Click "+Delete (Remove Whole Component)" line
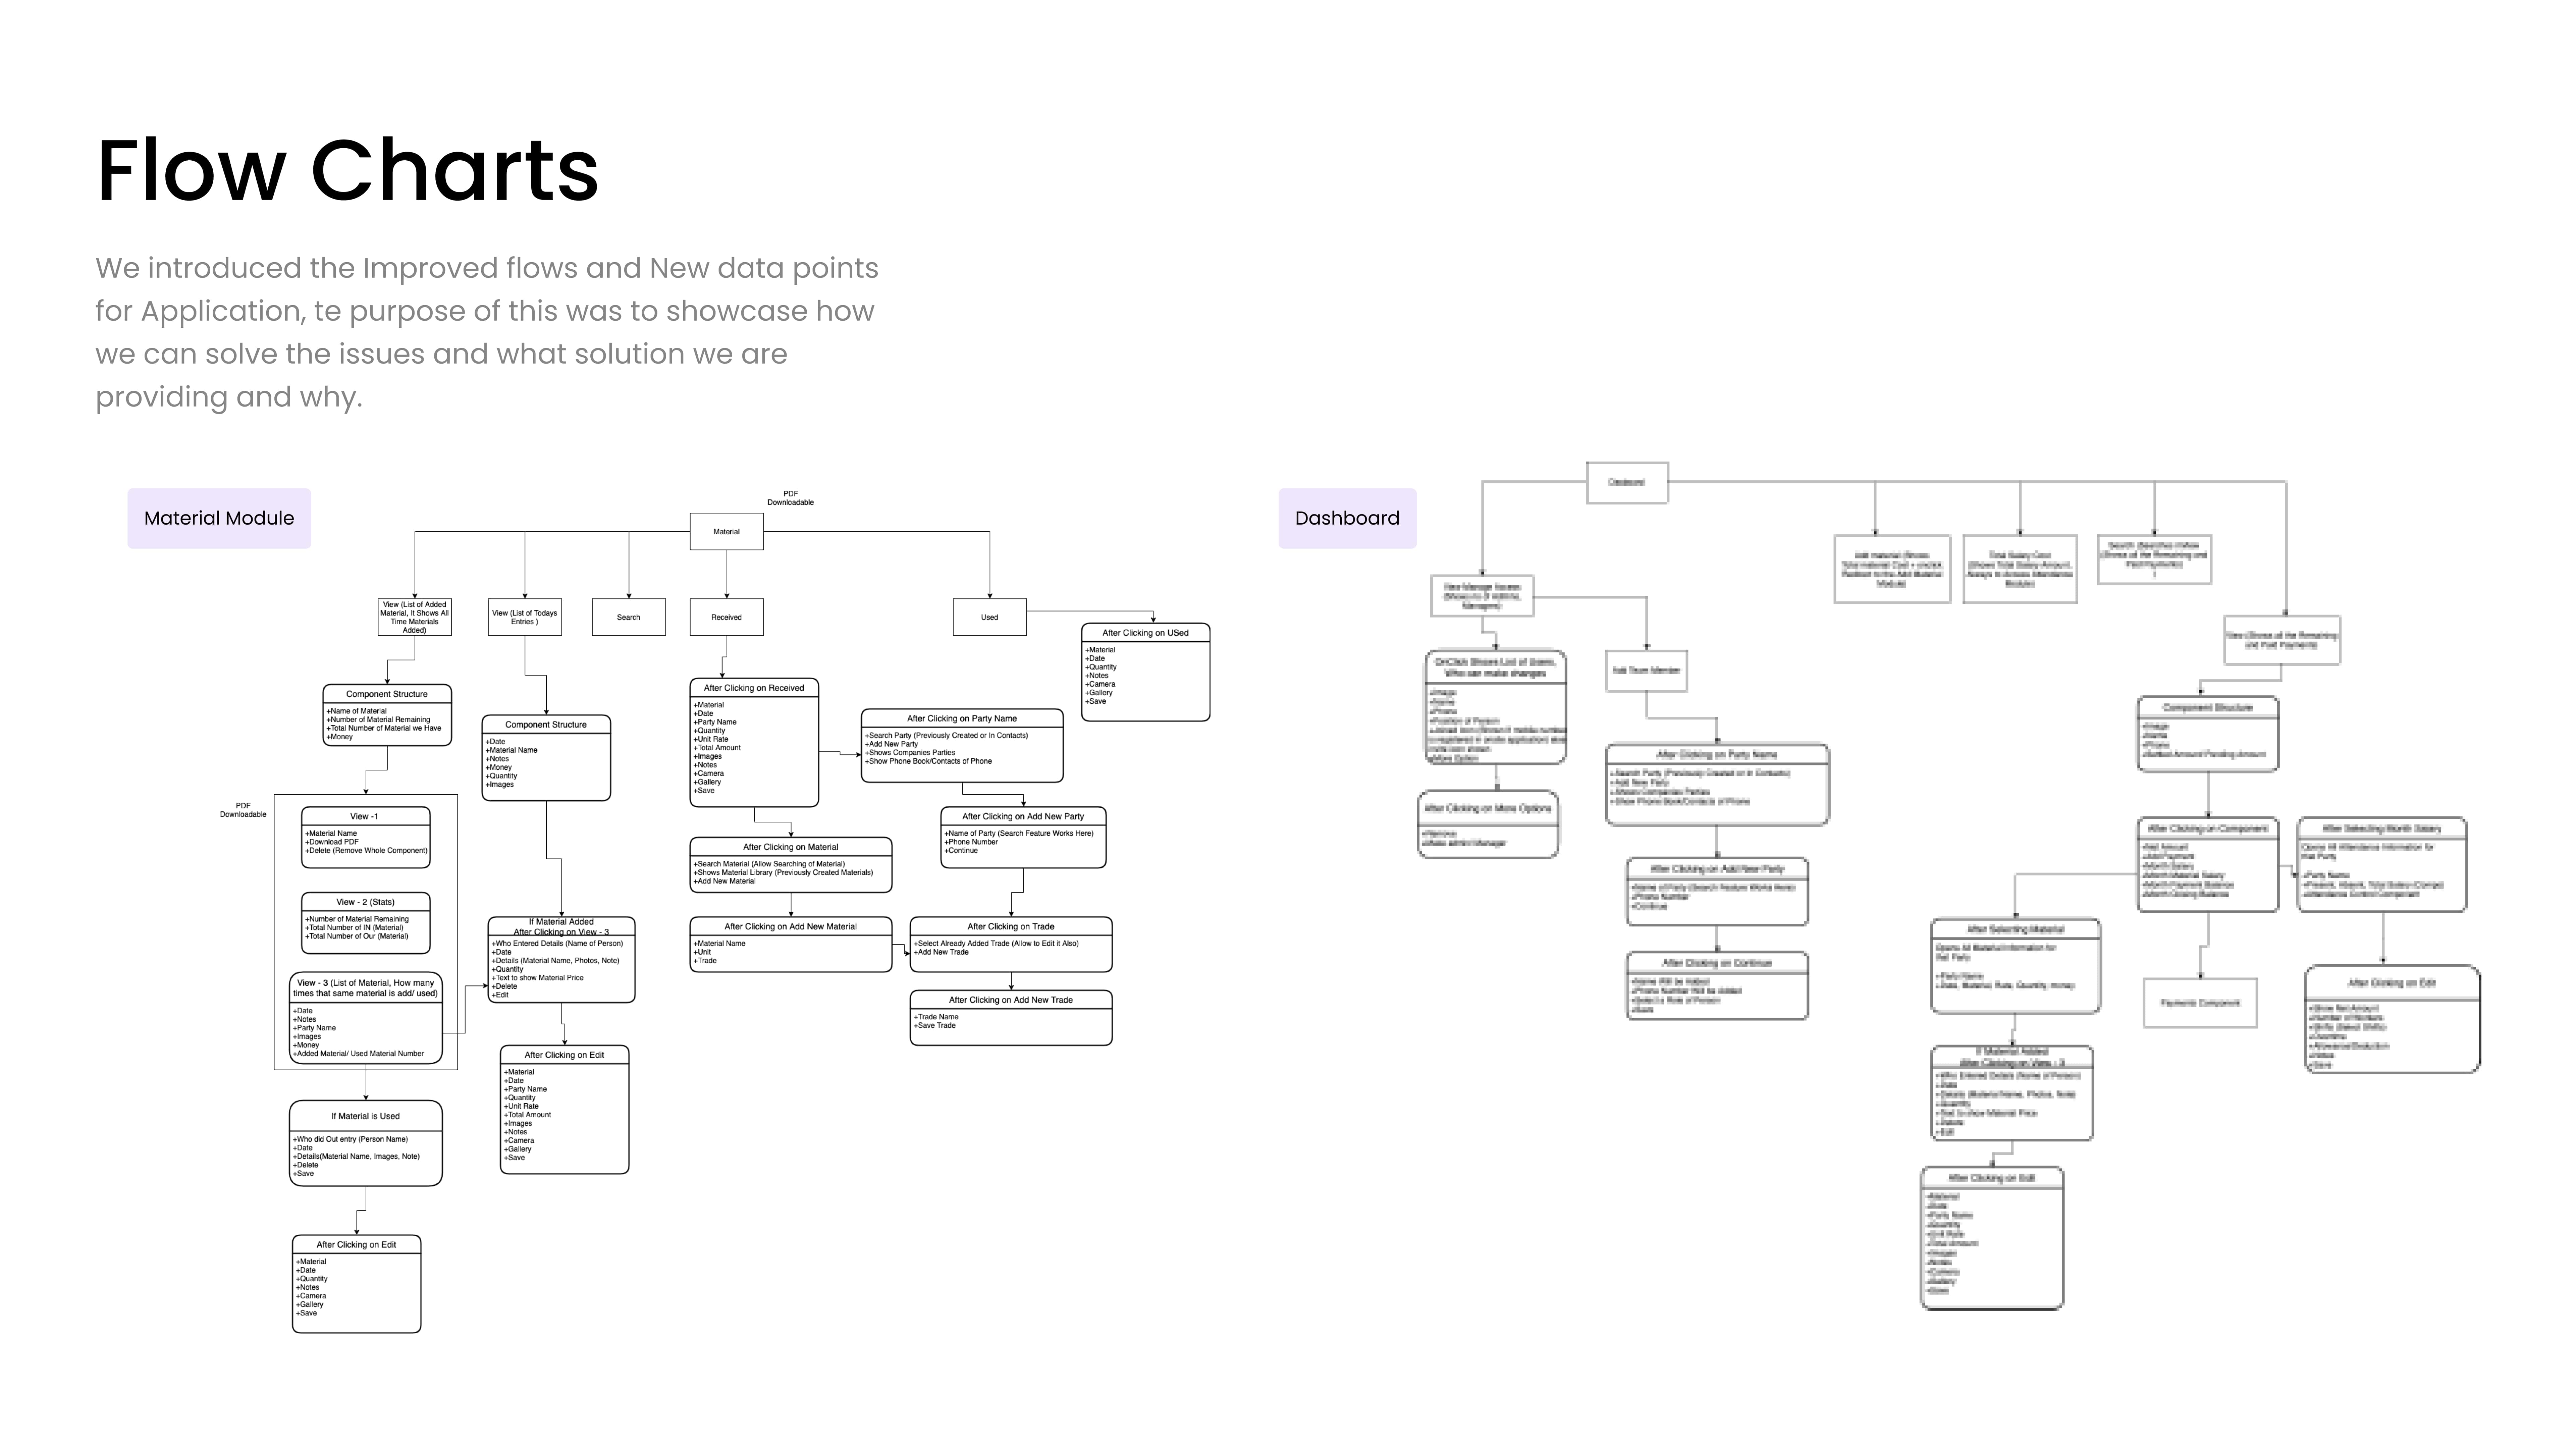The width and height of the screenshot is (2576, 1449). (x=366, y=851)
